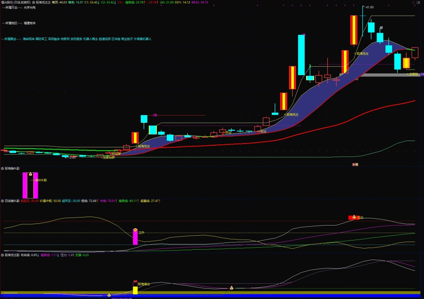Click the 超量线: 27.47 value
This screenshot has width=424, height=299.
pos(151,201)
